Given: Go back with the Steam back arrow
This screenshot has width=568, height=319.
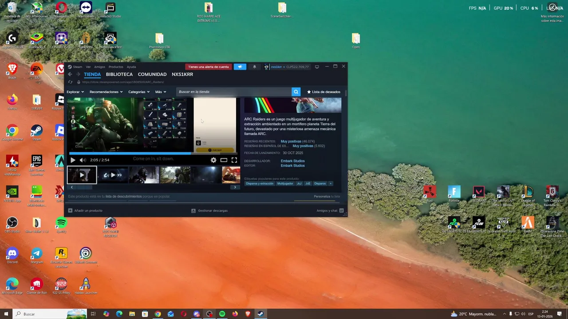Looking at the screenshot, I should [70, 74].
